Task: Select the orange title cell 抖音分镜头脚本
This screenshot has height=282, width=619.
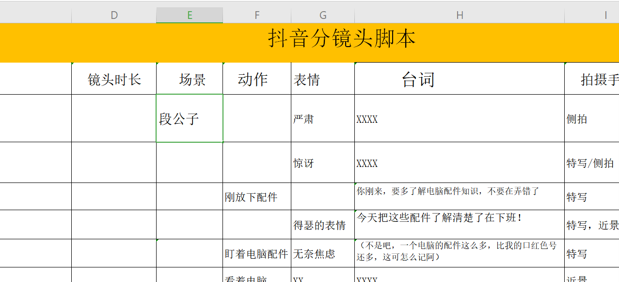Action: coord(342,39)
